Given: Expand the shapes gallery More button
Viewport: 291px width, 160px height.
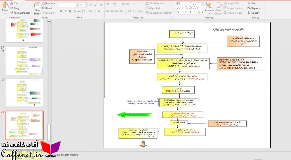Looking at the screenshot, I should pos(202,12).
